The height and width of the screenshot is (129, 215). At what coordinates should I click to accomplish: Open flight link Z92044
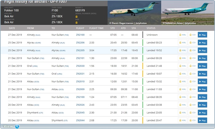(x=80, y=120)
